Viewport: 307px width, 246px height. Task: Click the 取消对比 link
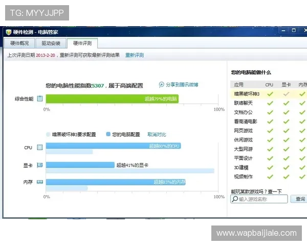click(157, 135)
